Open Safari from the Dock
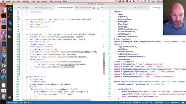Image resolution: width=186 pixels, height=104 pixels. tap(3, 21)
